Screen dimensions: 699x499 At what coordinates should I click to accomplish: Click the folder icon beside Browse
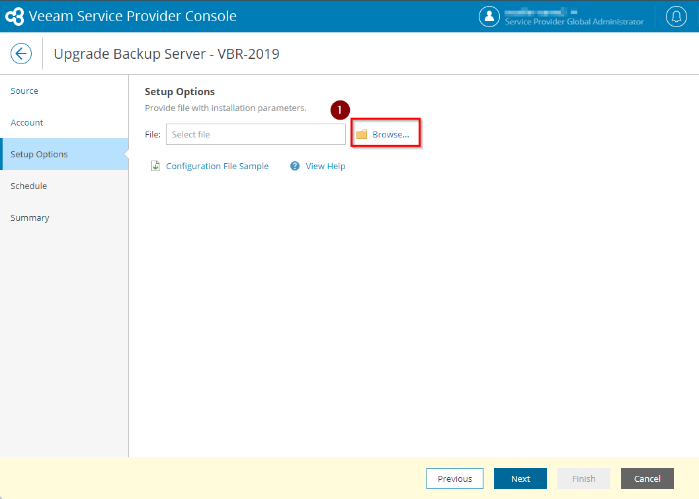[362, 134]
